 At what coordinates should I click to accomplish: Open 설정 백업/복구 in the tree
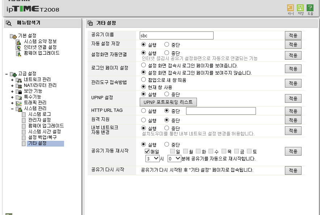[42, 137]
